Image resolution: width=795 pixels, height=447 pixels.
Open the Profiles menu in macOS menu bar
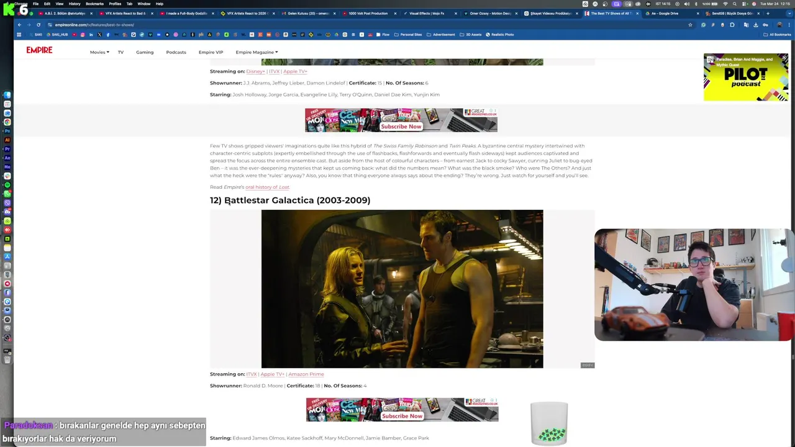pos(115,4)
